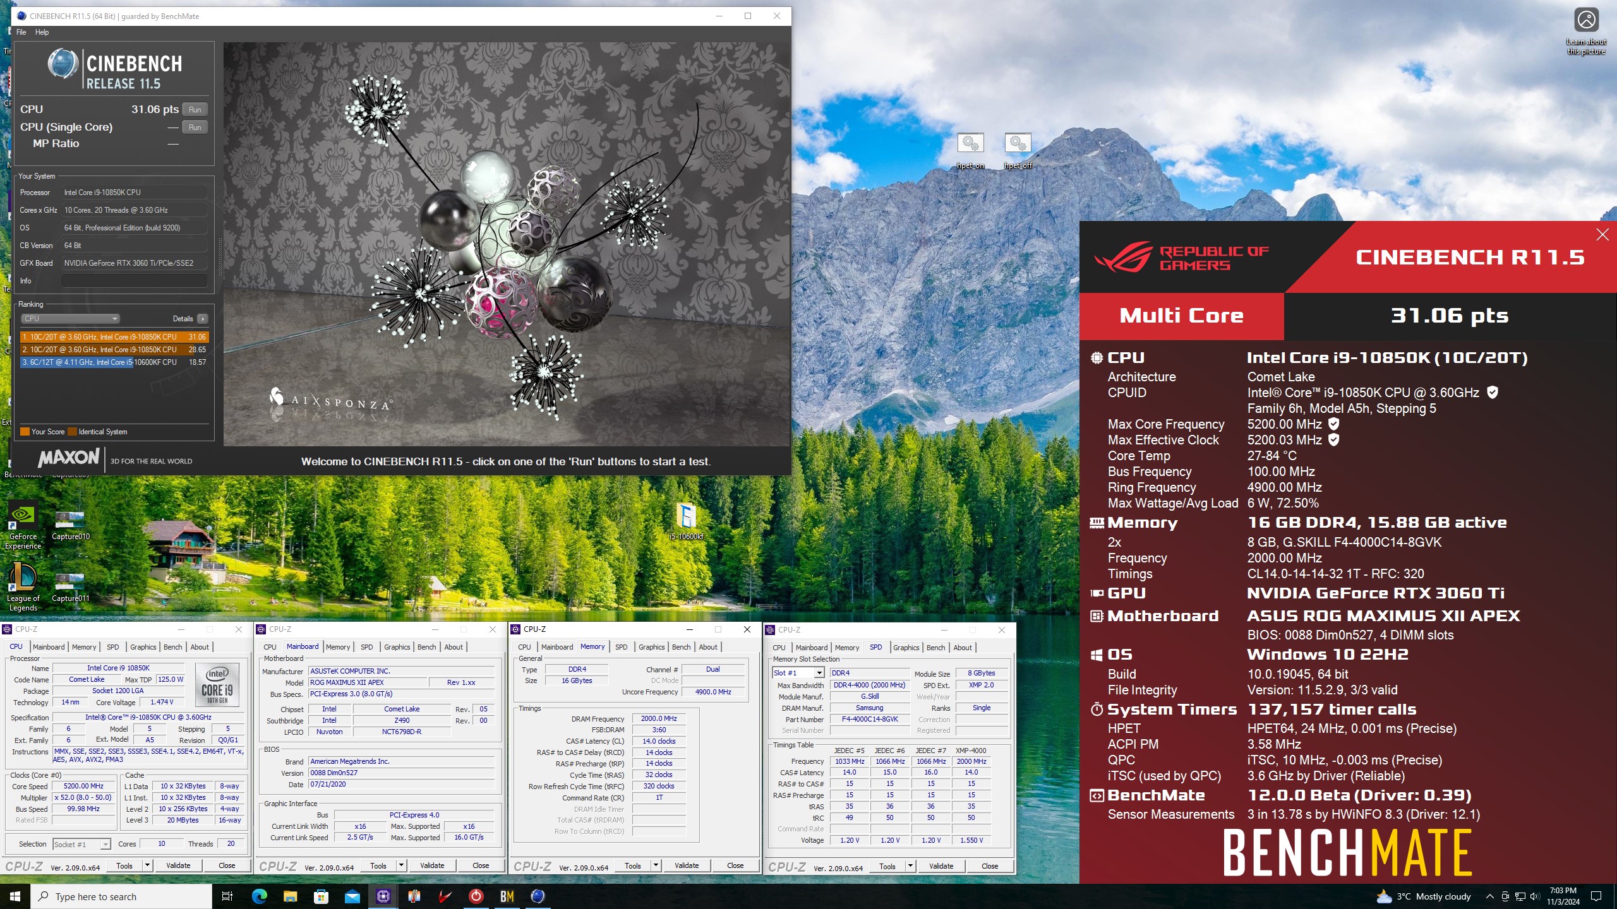This screenshot has height=909, width=1617.
Task: Click Validate in the Memory CPU-Z window
Action: 687,865
